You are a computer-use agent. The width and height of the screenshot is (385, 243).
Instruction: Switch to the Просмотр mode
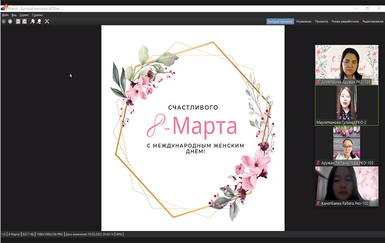321,21
